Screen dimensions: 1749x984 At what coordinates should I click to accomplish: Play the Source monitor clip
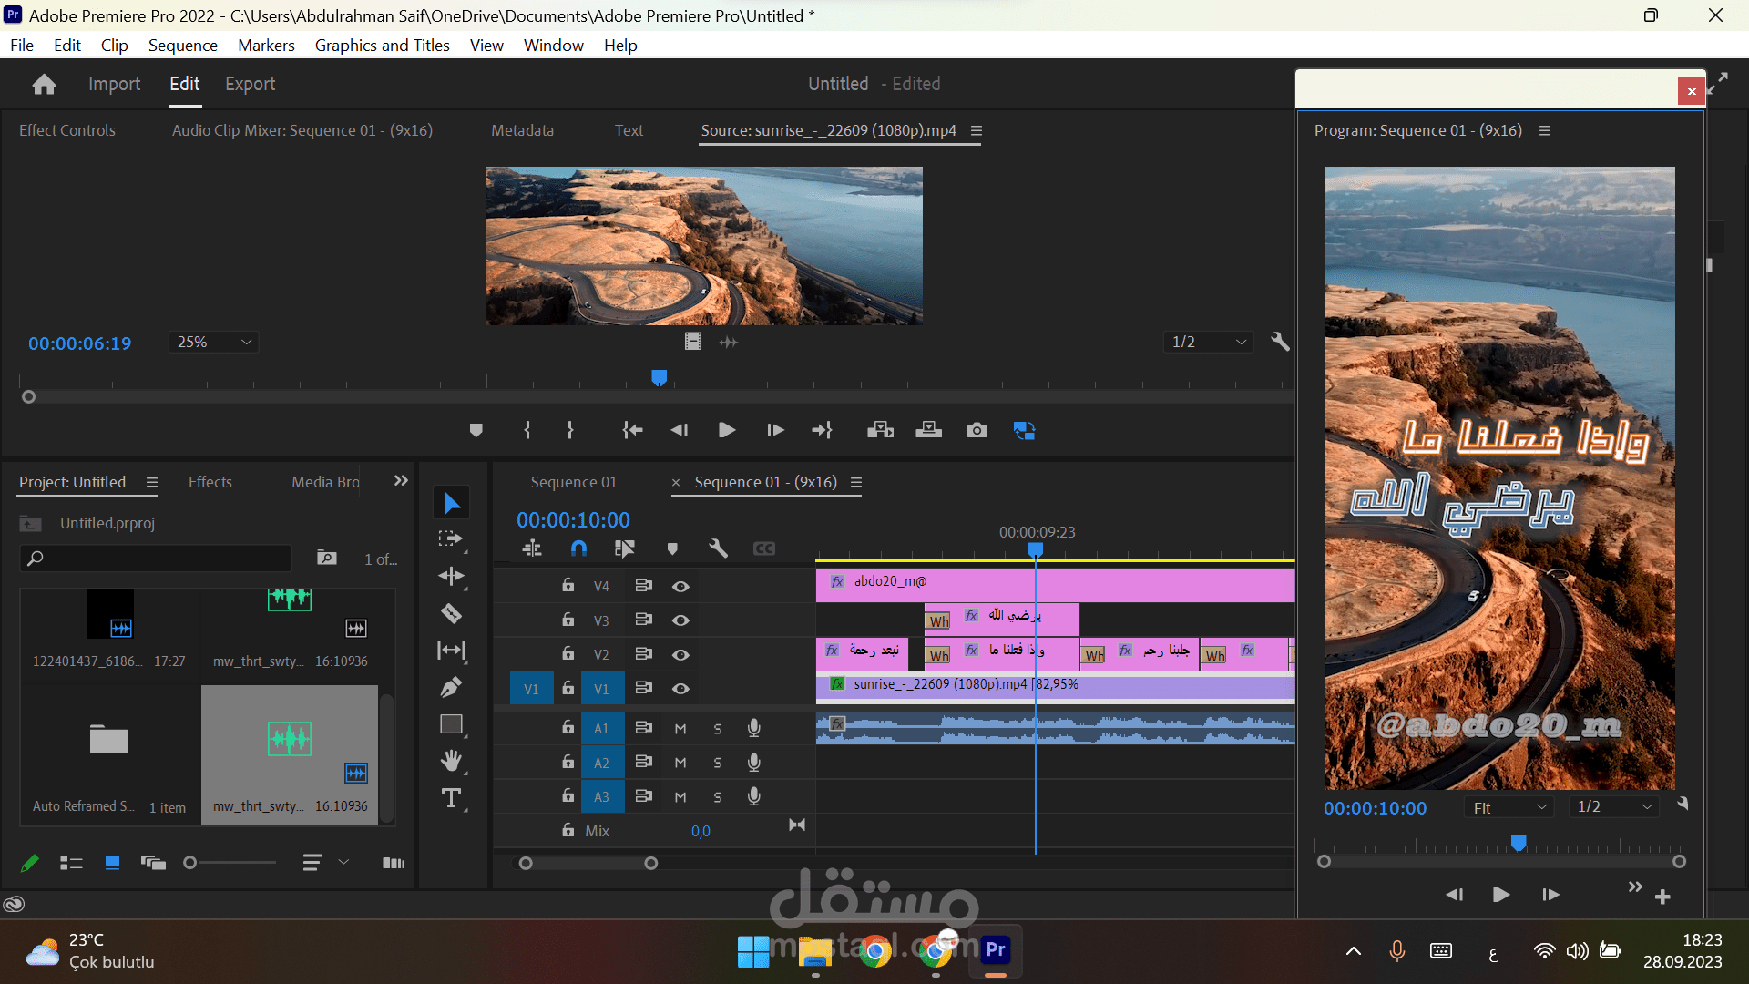click(x=727, y=430)
